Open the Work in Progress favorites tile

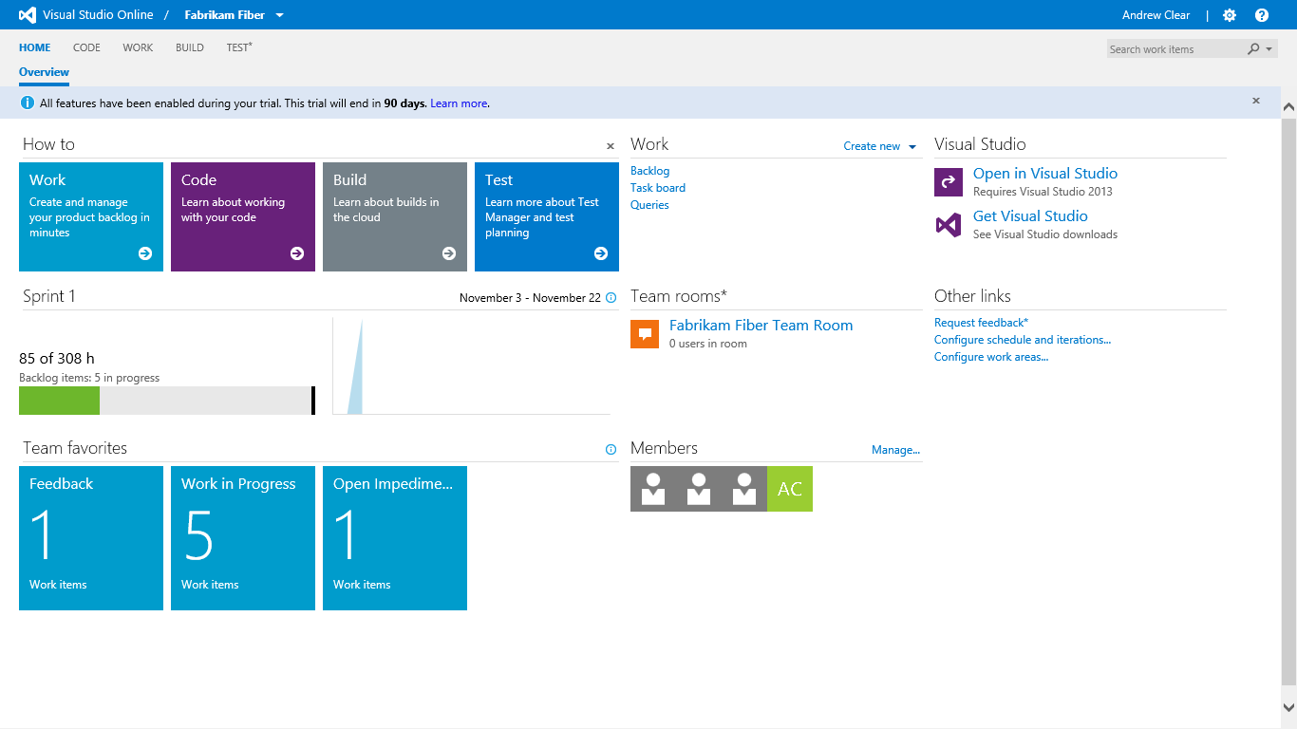[243, 536]
